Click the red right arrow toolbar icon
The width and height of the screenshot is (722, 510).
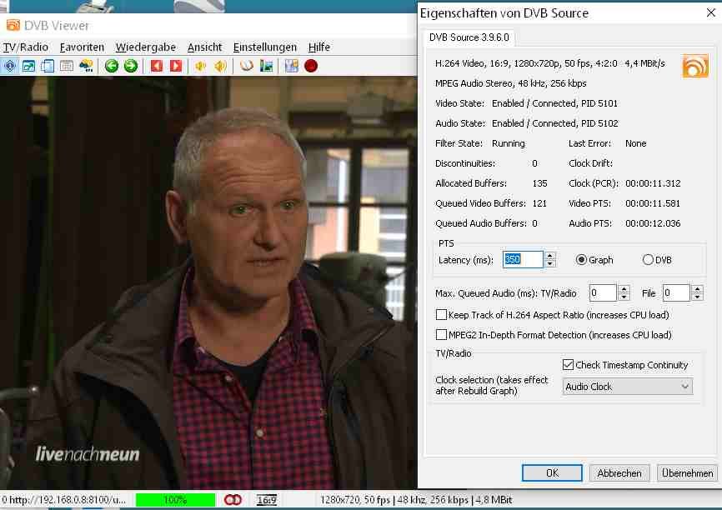pyautogui.click(x=176, y=66)
